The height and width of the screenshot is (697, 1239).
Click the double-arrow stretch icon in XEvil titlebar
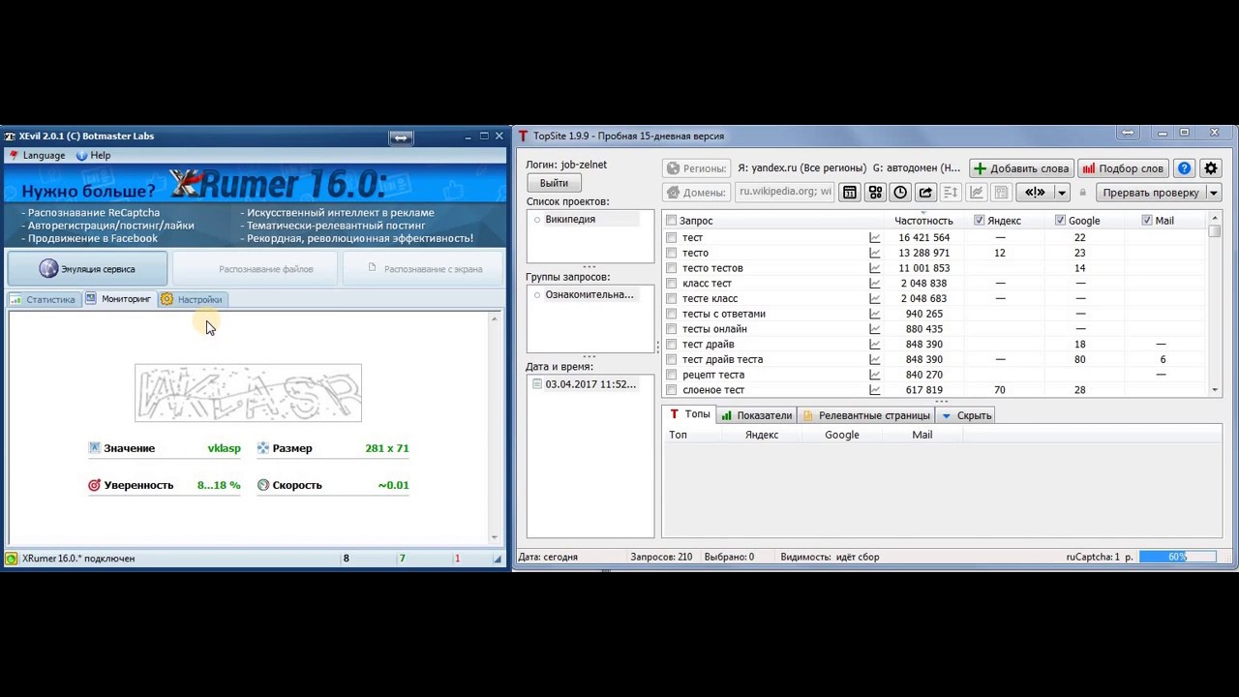pyautogui.click(x=402, y=136)
